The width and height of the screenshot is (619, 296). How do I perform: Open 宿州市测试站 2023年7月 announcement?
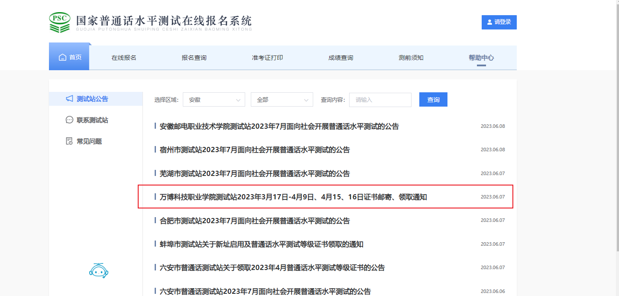(x=255, y=150)
